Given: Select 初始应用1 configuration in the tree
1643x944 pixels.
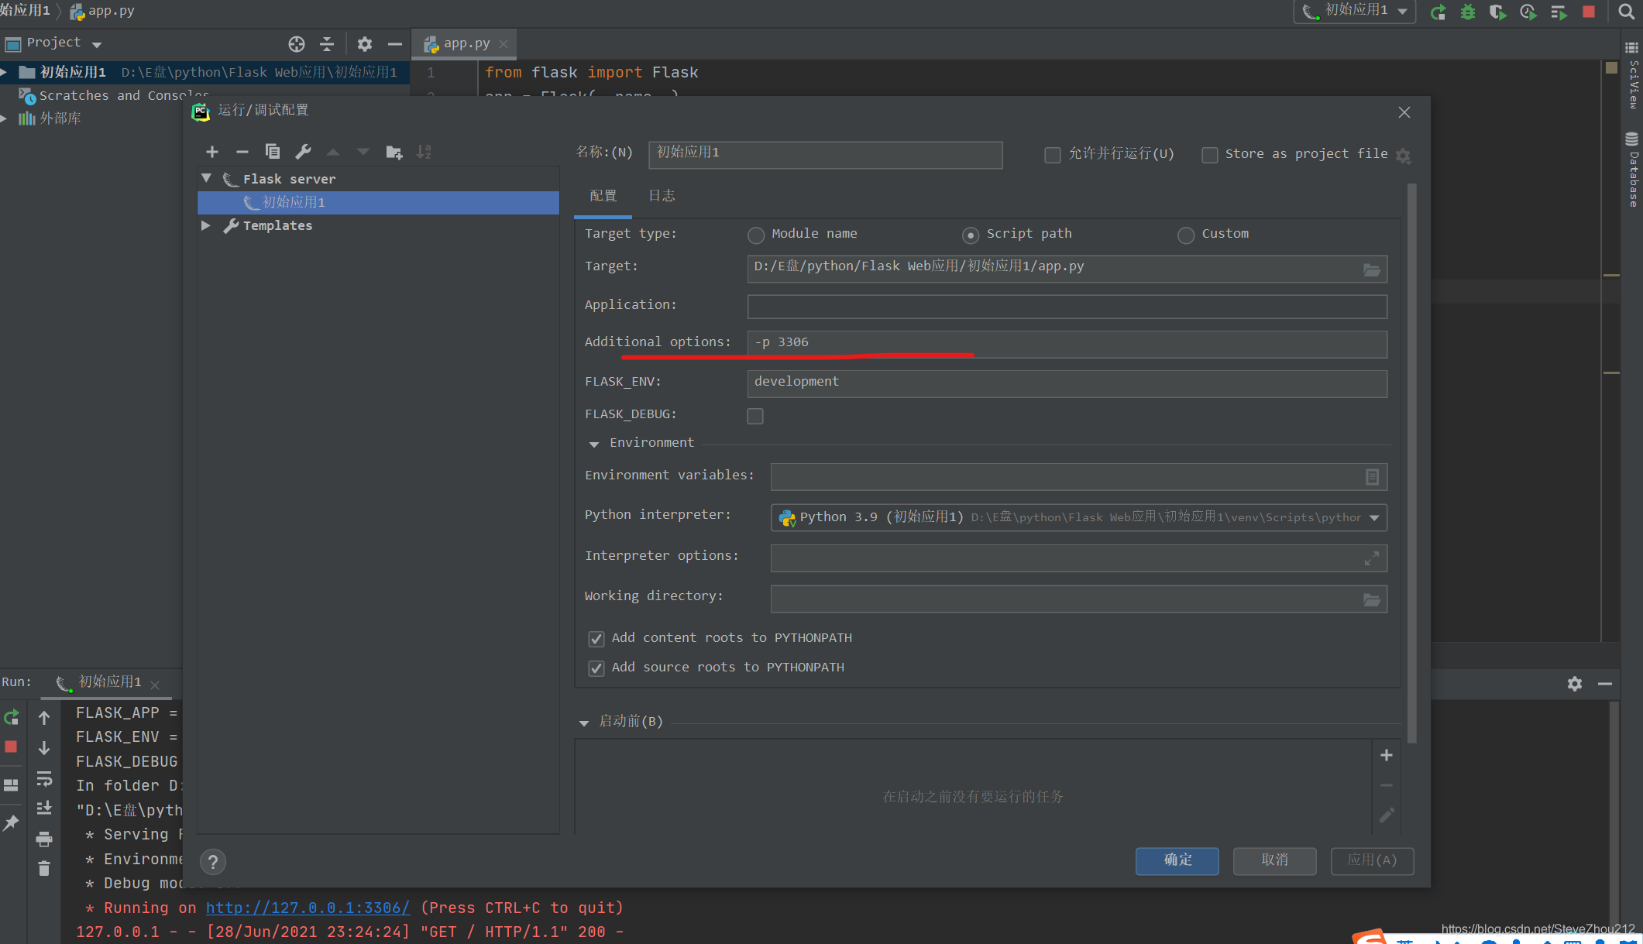Looking at the screenshot, I should [x=378, y=202].
